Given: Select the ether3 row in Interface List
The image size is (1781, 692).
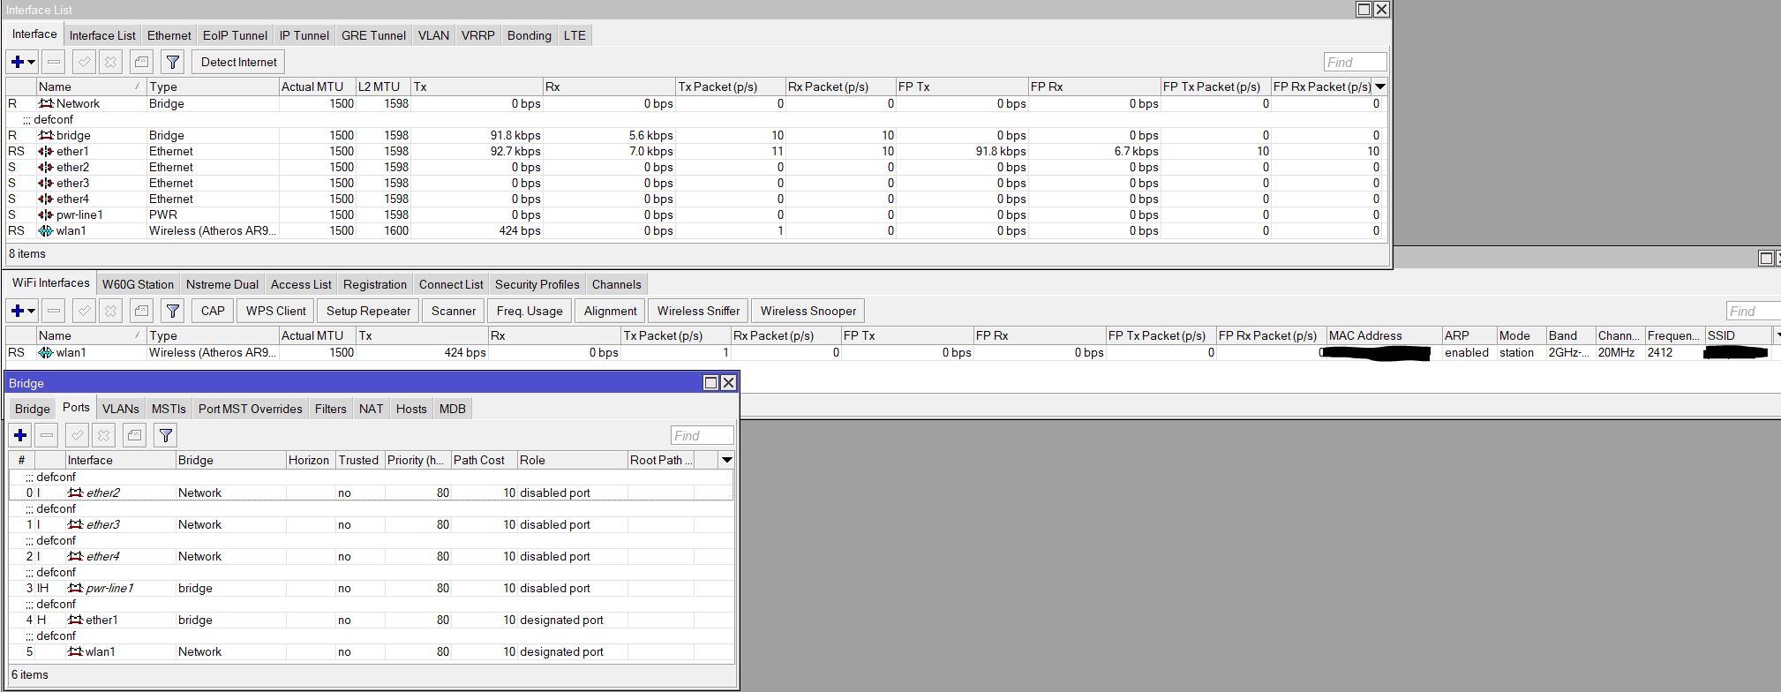Looking at the screenshot, I should [x=695, y=183].
